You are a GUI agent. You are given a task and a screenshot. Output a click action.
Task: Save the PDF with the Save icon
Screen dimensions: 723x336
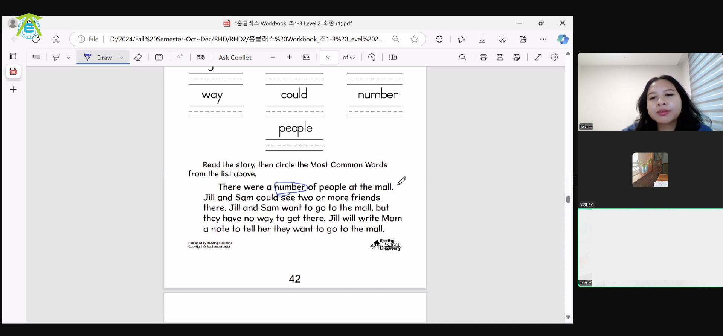pos(500,57)
